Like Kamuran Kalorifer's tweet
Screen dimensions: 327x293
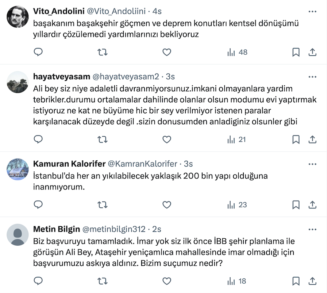click(167, 205)
